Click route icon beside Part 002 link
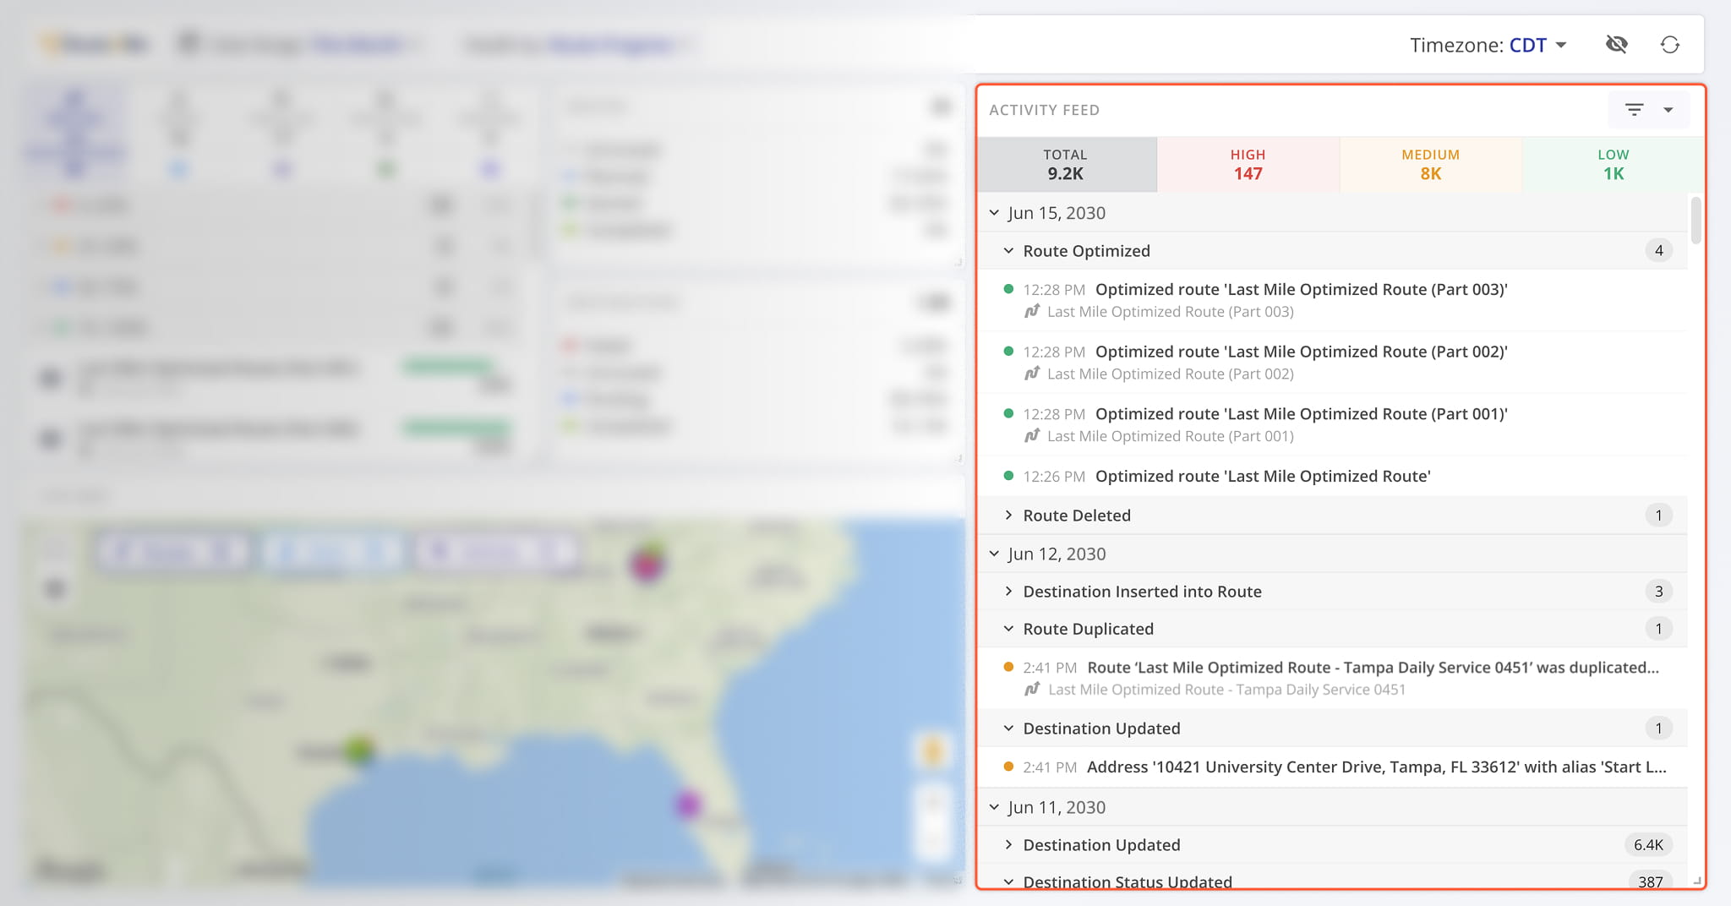Viewport: 1731px width, 906px height. click(x=1032, y=374)
